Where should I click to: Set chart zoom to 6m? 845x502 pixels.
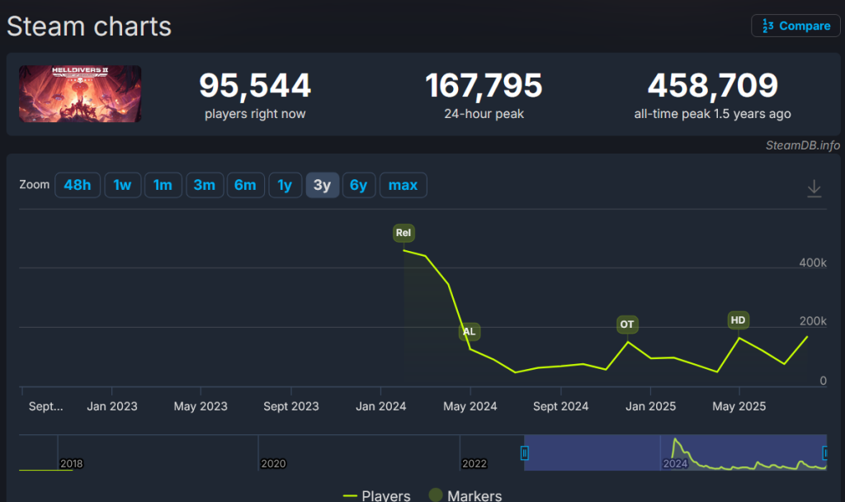point(246,185)
